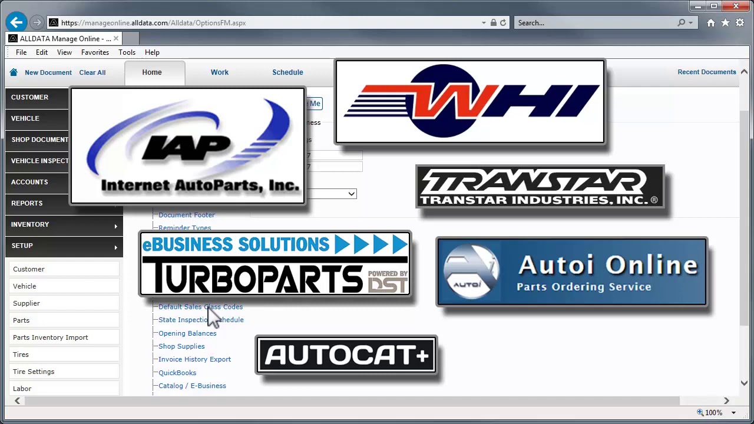Image resolution: width=754 pixels, height=424 pixels.
Task: Open Recent Documents link
Action: 707,72
